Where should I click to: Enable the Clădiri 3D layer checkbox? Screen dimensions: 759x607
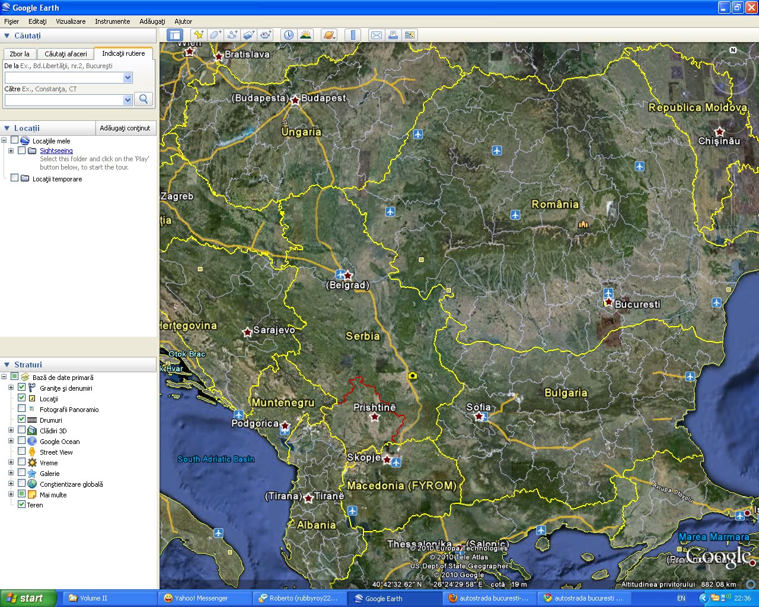click(x=22, y=430)
